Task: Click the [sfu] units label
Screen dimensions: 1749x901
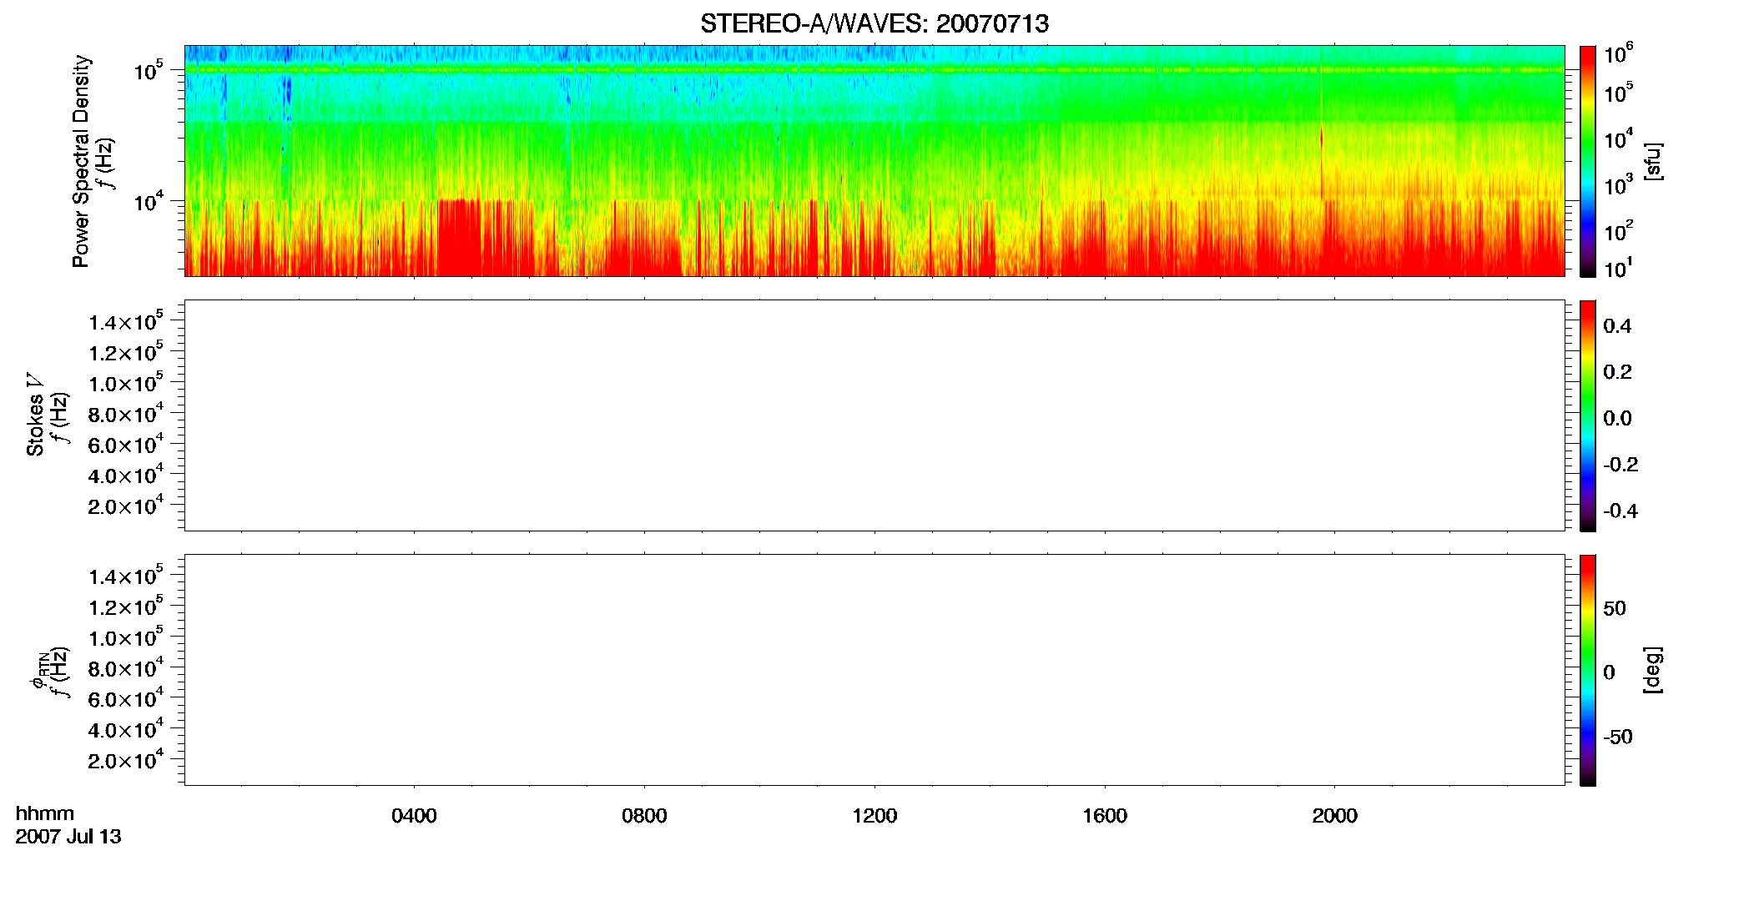Action: (x=1653, y=161)
